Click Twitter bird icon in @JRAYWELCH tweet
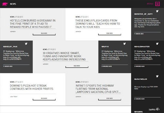164x113 pixels. click(157, 76)
